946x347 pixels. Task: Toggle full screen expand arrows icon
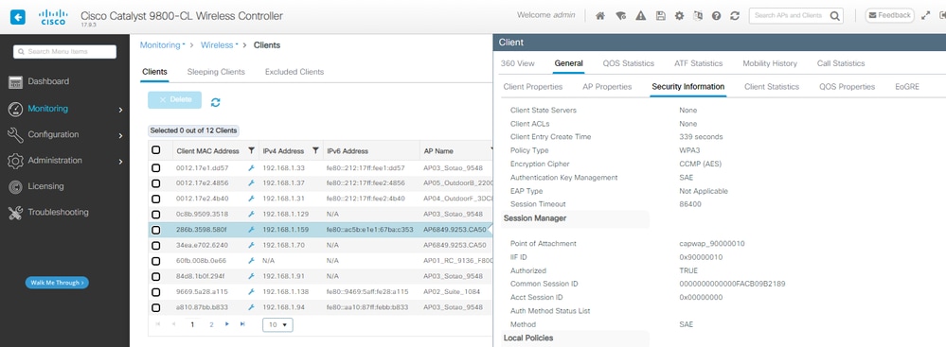(x=925, y=16)
